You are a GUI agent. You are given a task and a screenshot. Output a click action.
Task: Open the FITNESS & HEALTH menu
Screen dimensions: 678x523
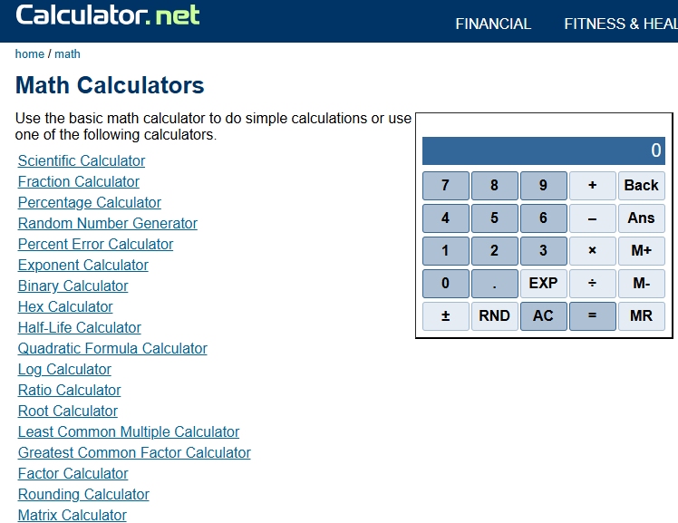pyautogui.click(x=620, y=24)
